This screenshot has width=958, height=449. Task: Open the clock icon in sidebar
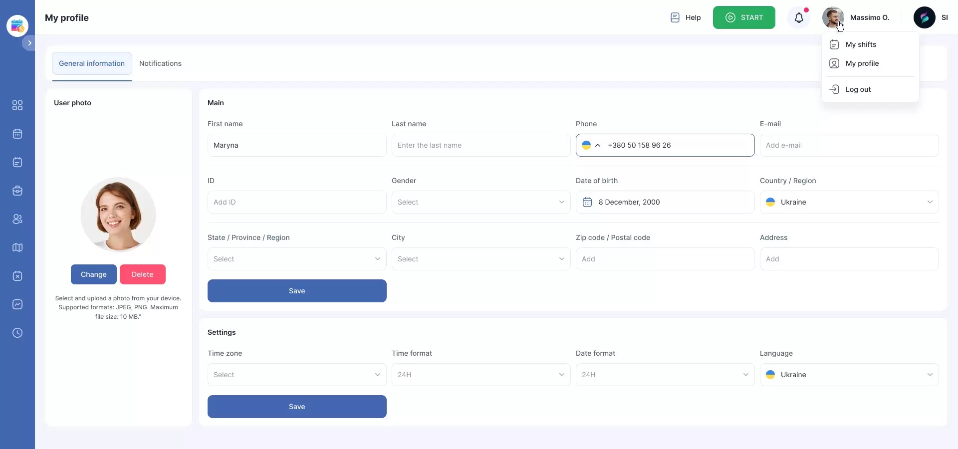[17, 333]
